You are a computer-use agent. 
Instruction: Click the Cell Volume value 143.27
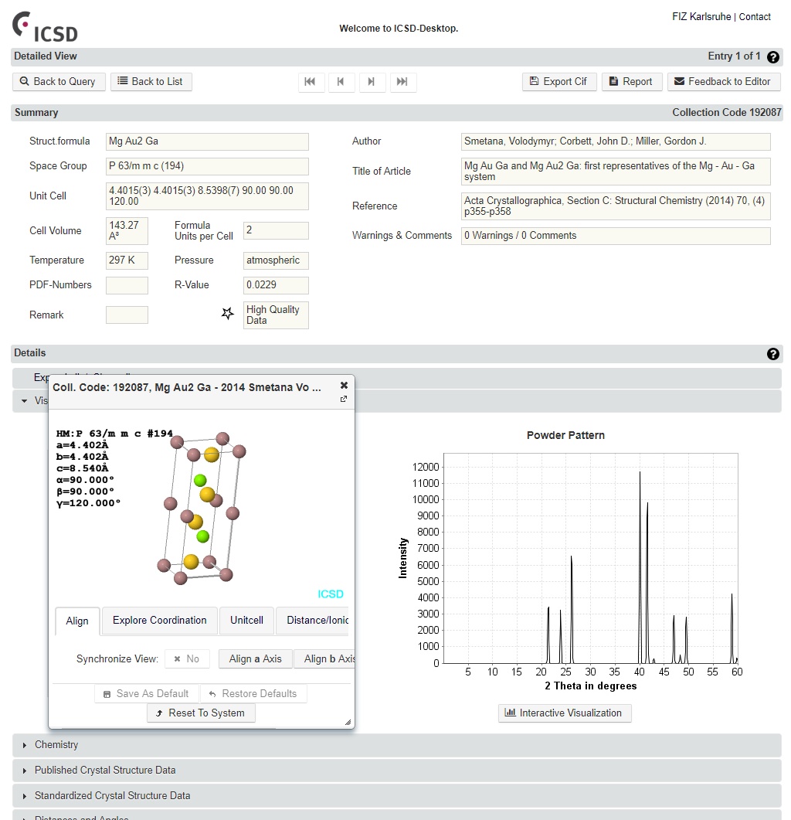point(127,231)
